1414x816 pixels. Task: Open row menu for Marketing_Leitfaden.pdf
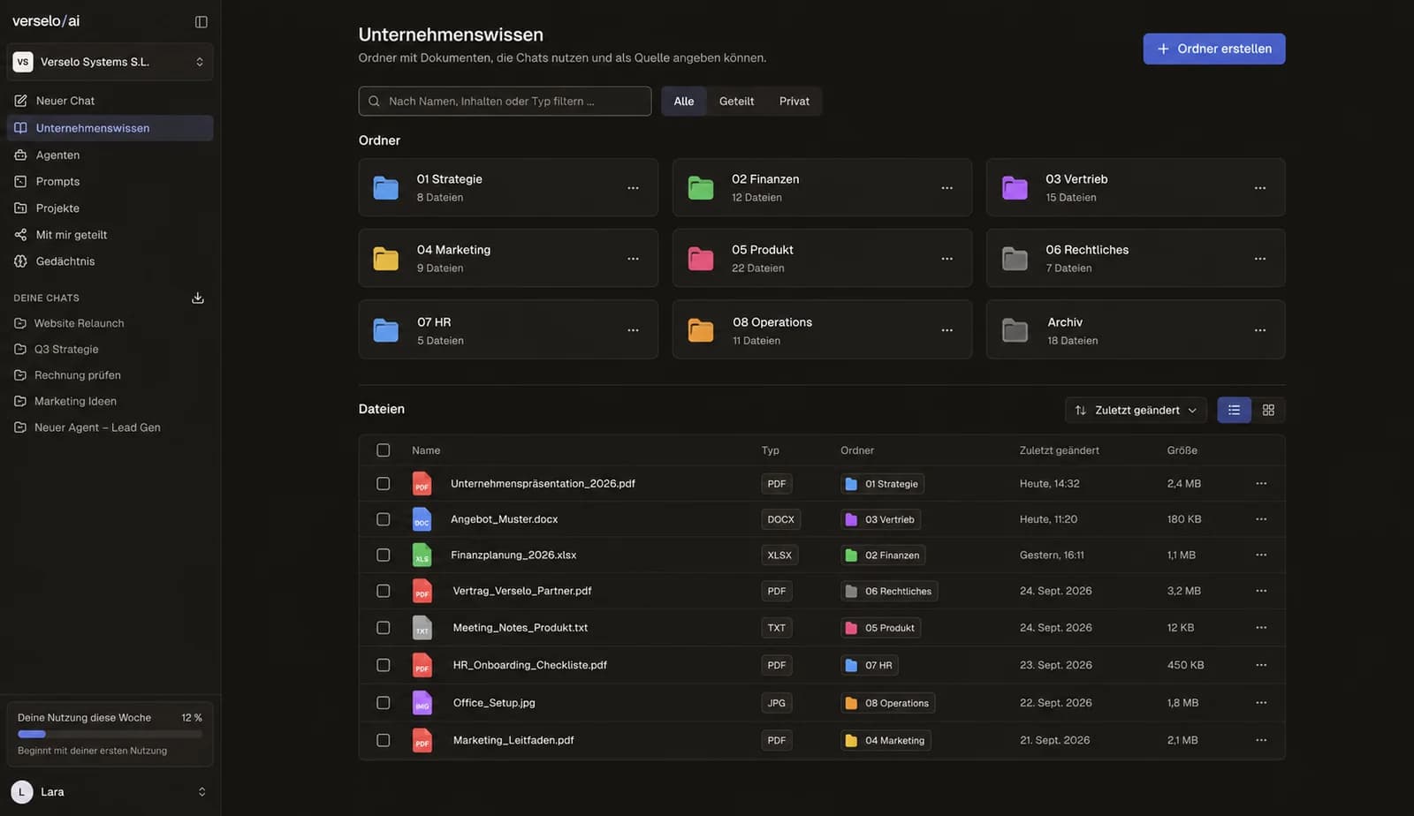point(1261,740)
